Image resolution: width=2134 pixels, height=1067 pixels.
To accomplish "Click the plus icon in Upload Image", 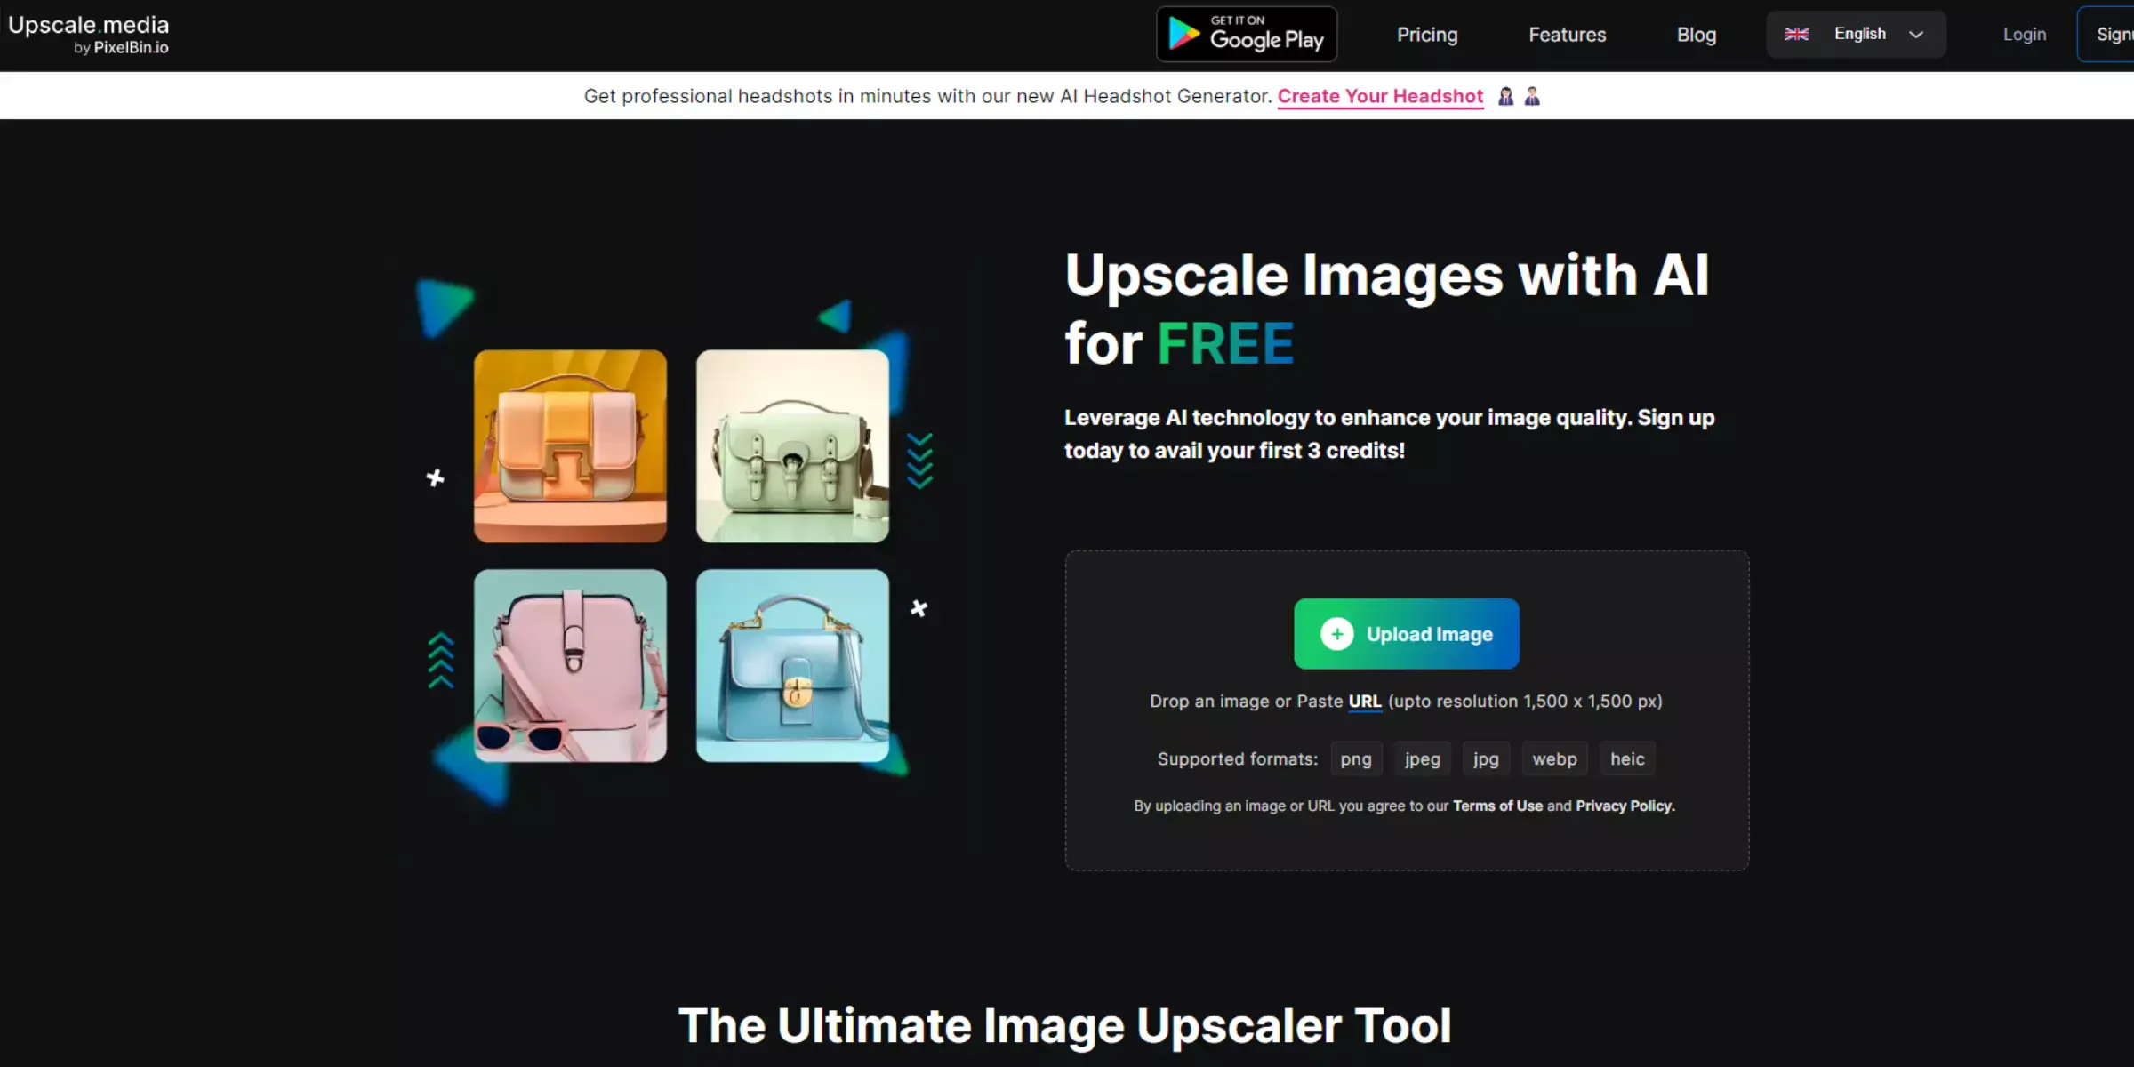I will point(1336,634).
